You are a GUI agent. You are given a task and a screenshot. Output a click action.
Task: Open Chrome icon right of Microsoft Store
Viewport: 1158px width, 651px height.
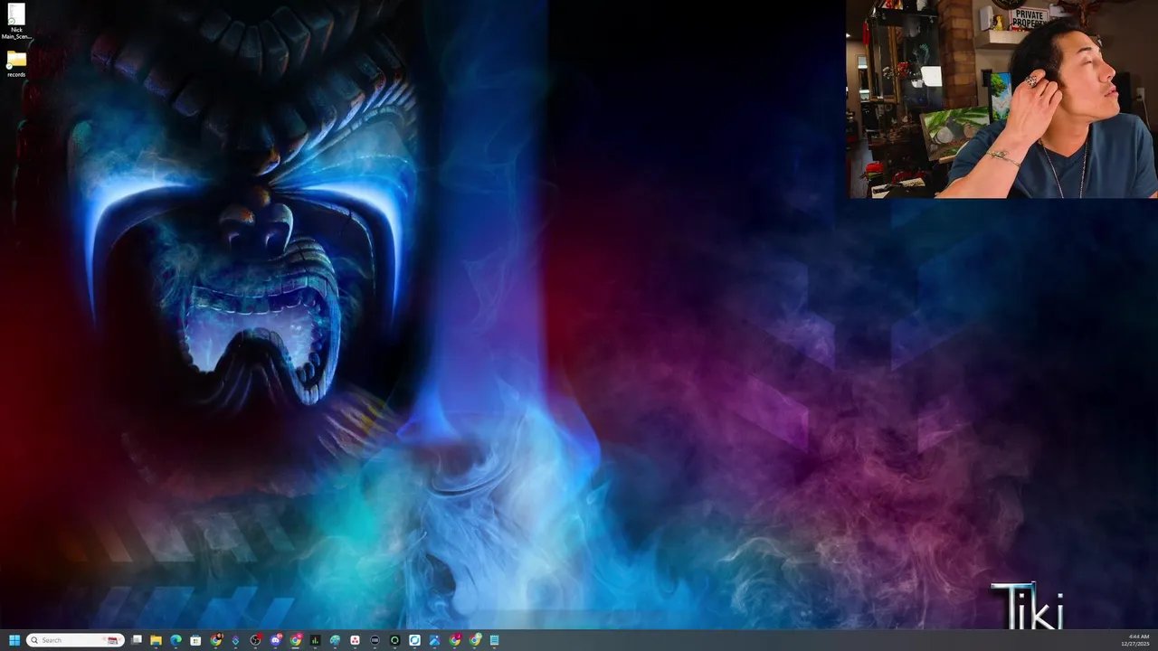coord(215,640)
